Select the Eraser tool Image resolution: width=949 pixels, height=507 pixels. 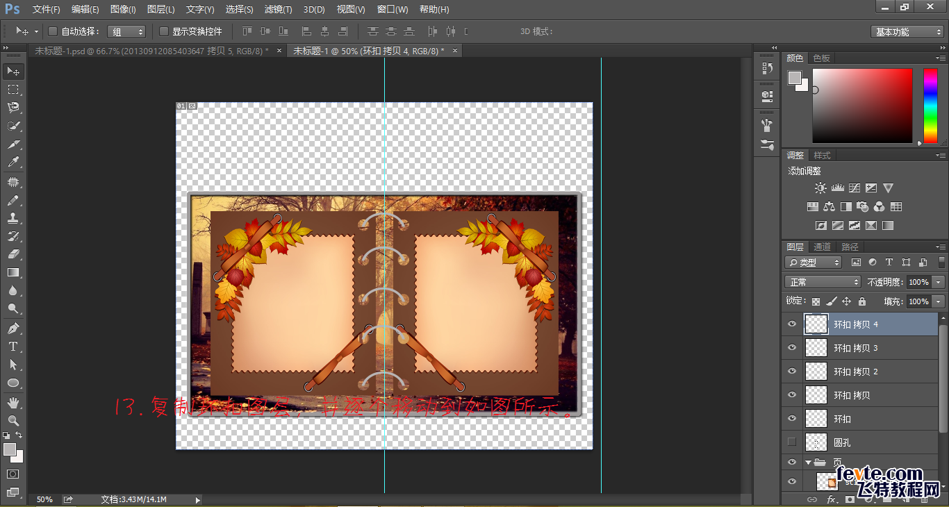[13, 254]
